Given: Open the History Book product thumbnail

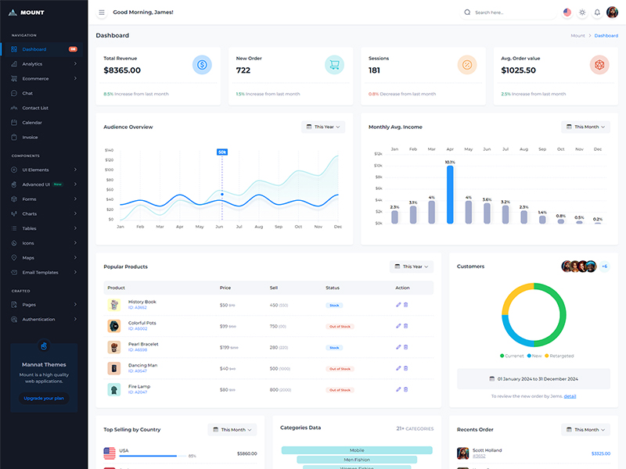Looking at the screenshot, I should (x=114, y=305).
